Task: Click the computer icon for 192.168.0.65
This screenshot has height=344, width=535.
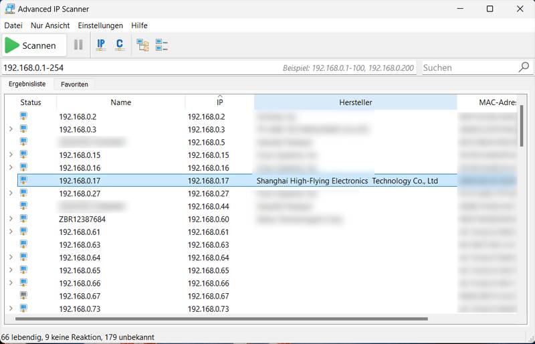Action: pyautogui.click(x=23, y=270)
